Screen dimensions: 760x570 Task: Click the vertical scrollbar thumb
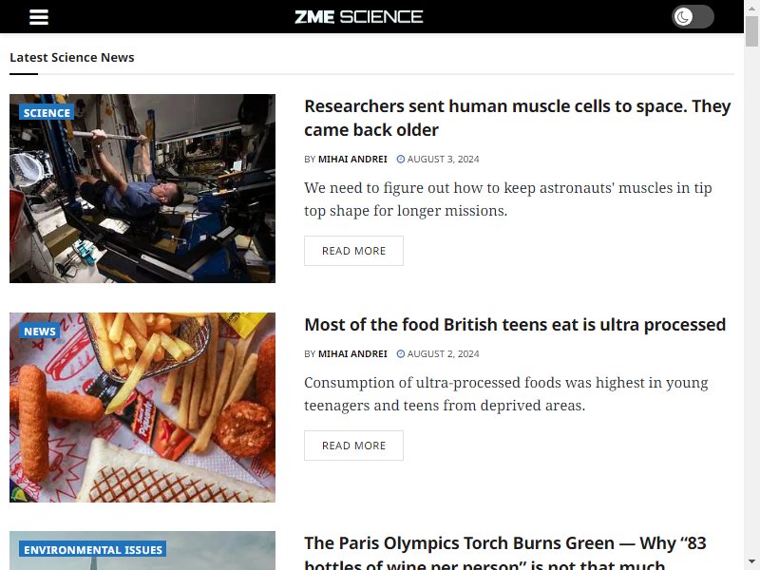point(751,30)
